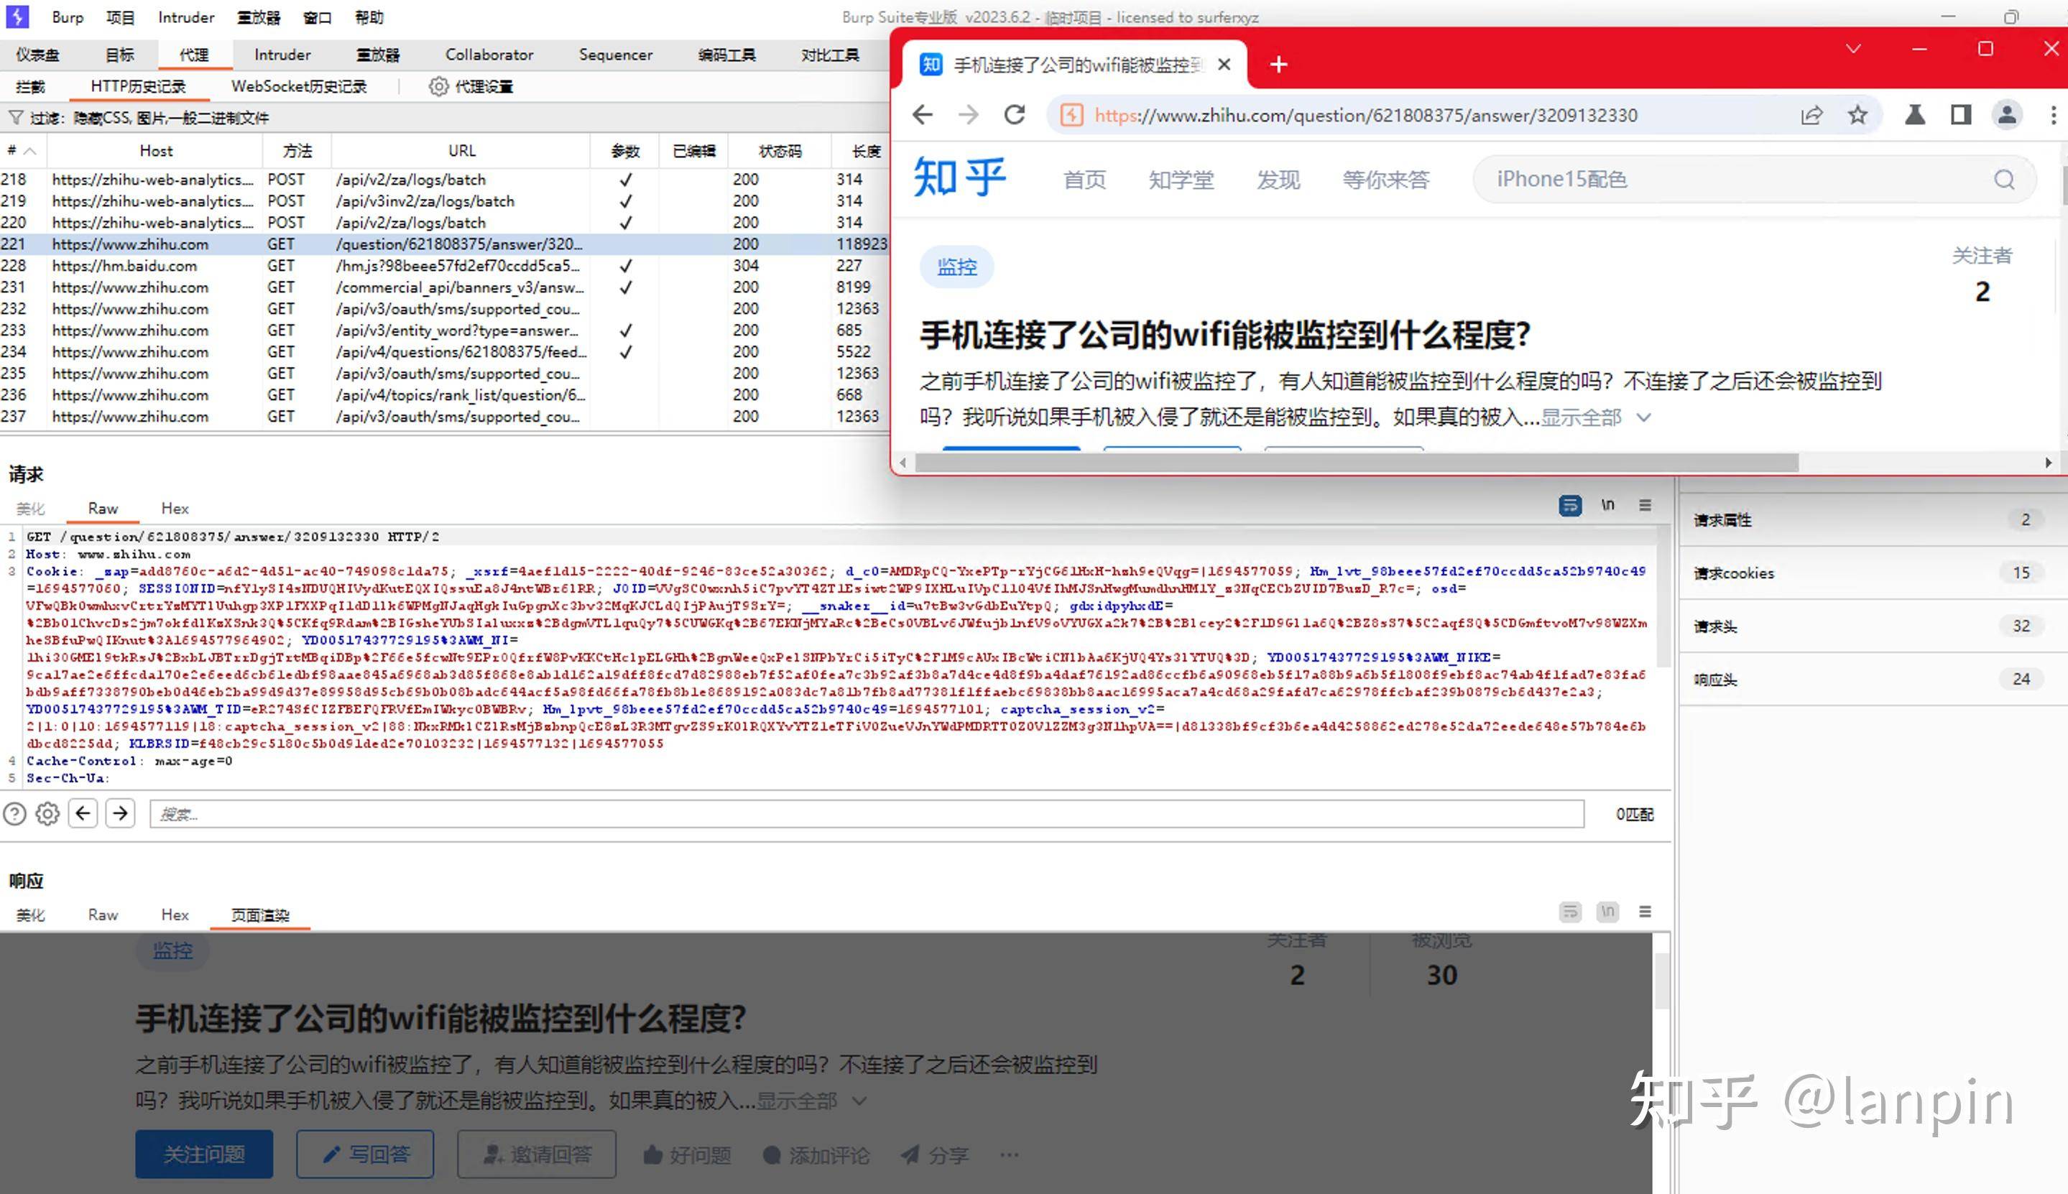
Task: Click the Burp Suite logo icon
Action: point(17,17)
